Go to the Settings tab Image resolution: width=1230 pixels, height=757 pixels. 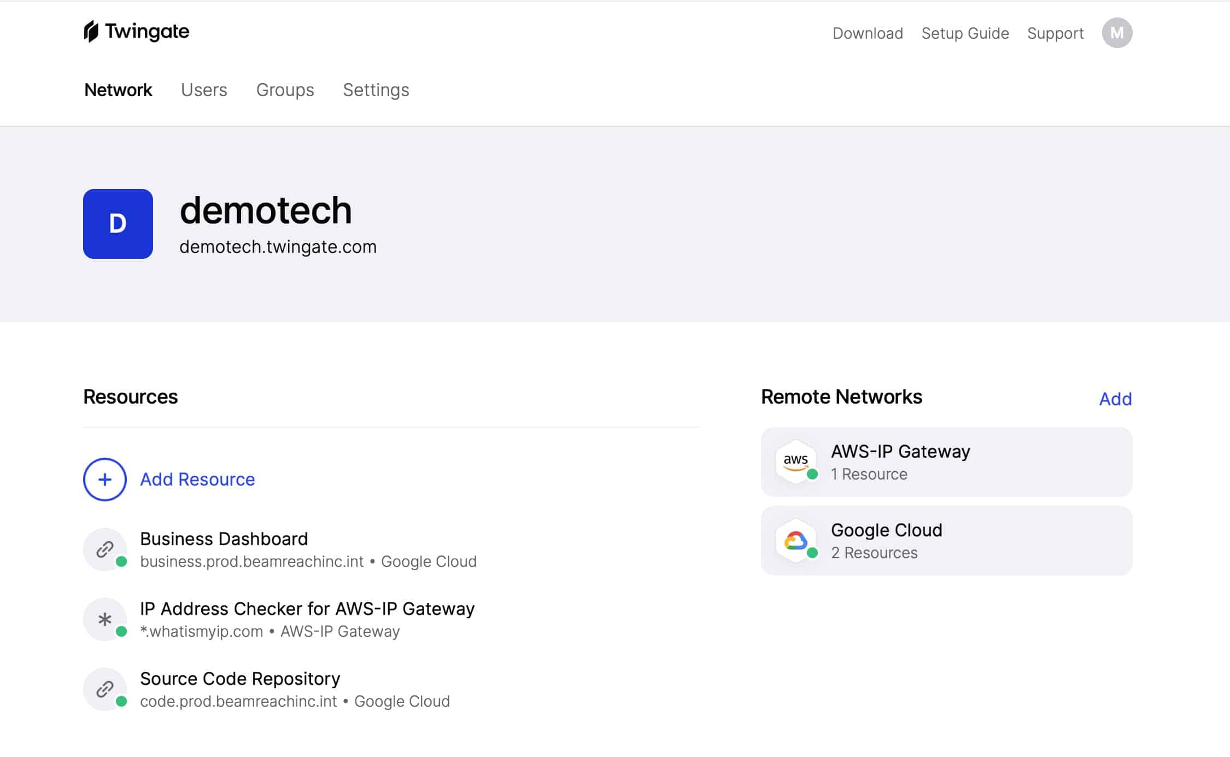tap(376, 90)
